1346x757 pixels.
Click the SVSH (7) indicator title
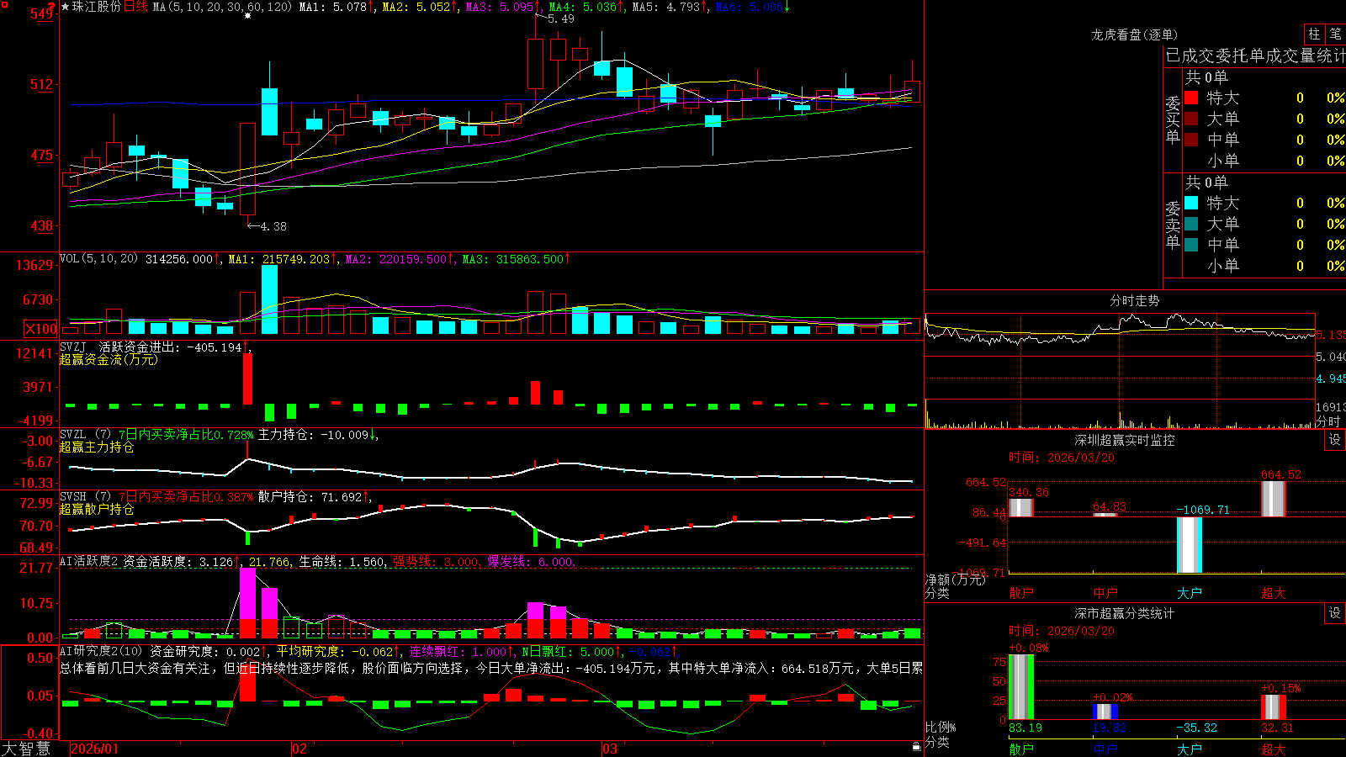pyautogui.click(x=85, y=497)
